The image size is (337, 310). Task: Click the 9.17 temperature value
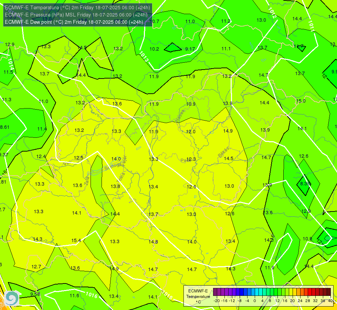[190, 49]
